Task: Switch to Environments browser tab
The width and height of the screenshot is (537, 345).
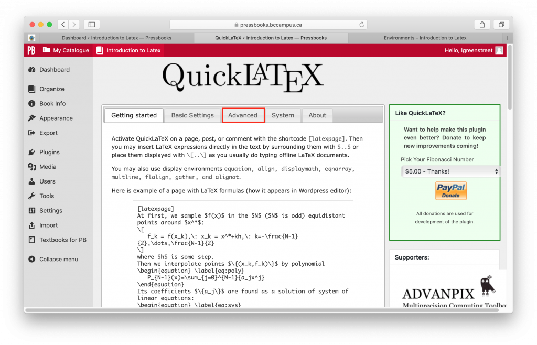Action: pos(425,38)
